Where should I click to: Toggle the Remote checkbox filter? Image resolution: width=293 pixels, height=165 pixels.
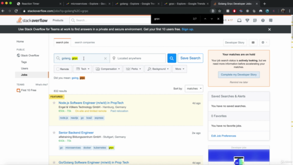point(58,69)
